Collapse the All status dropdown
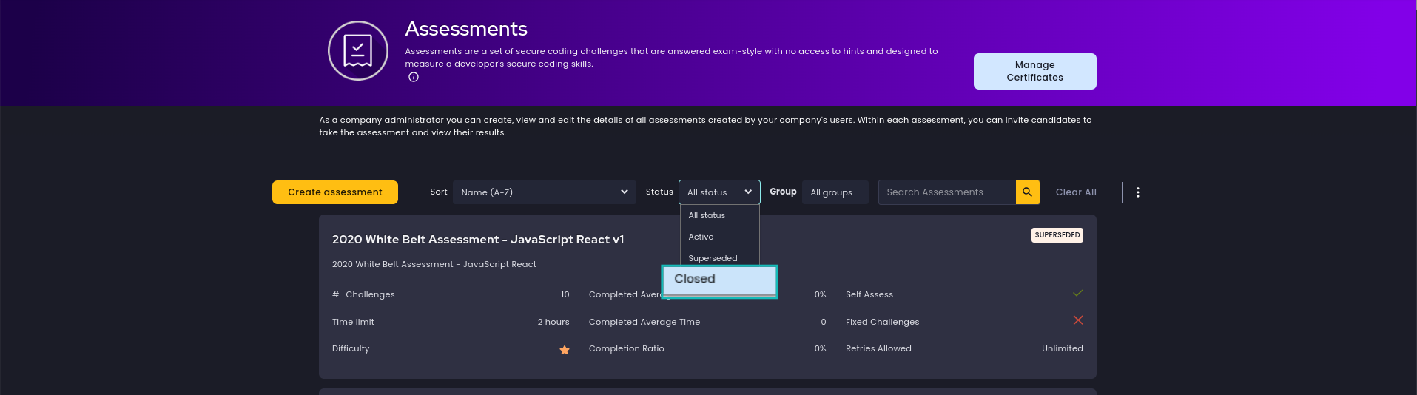The width and height of the screenshot is (1417, 395). tap(719, 192)
